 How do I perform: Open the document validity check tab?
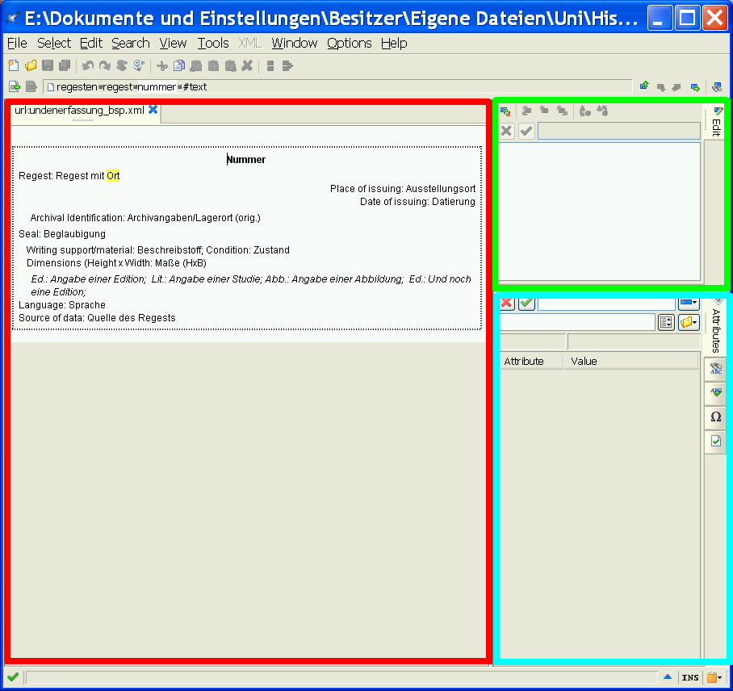pyautogui.click(x=716, y=441)
